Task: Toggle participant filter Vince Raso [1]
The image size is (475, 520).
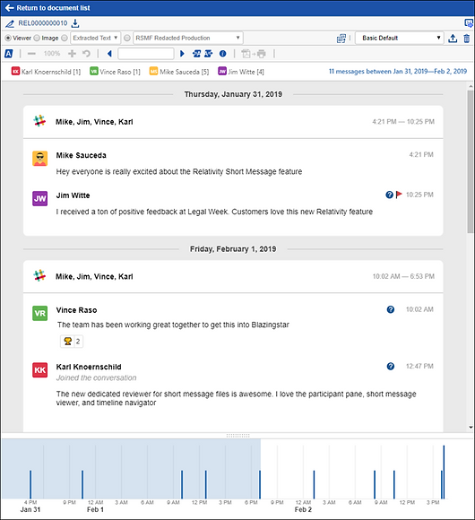Action: pos(115,72)
